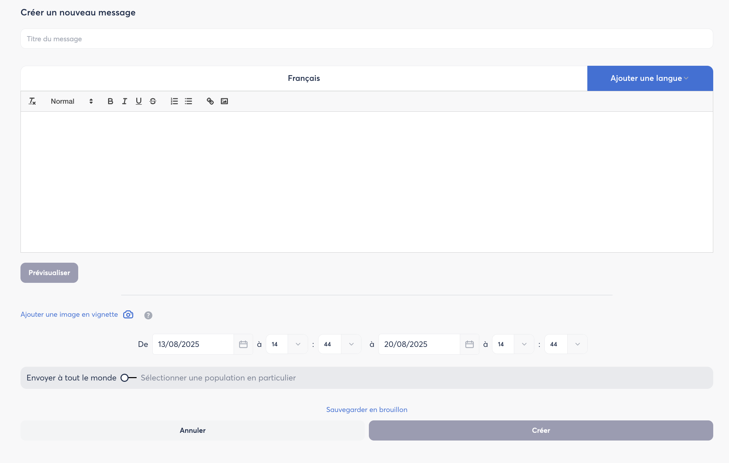Viewport: 729px width, 463px height.
Task: Click the camera icon for thumbnail image
Action: [x=128, y=314]
